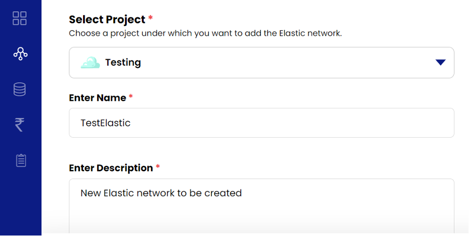The image size is (469, 236).
Task: Click the red asterisk beside Enter Description
Action: point(158,167)
